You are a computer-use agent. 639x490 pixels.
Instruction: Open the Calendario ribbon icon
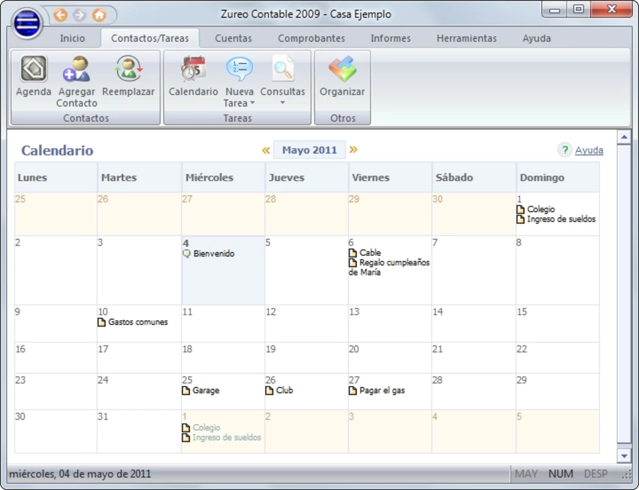(193, 69)
